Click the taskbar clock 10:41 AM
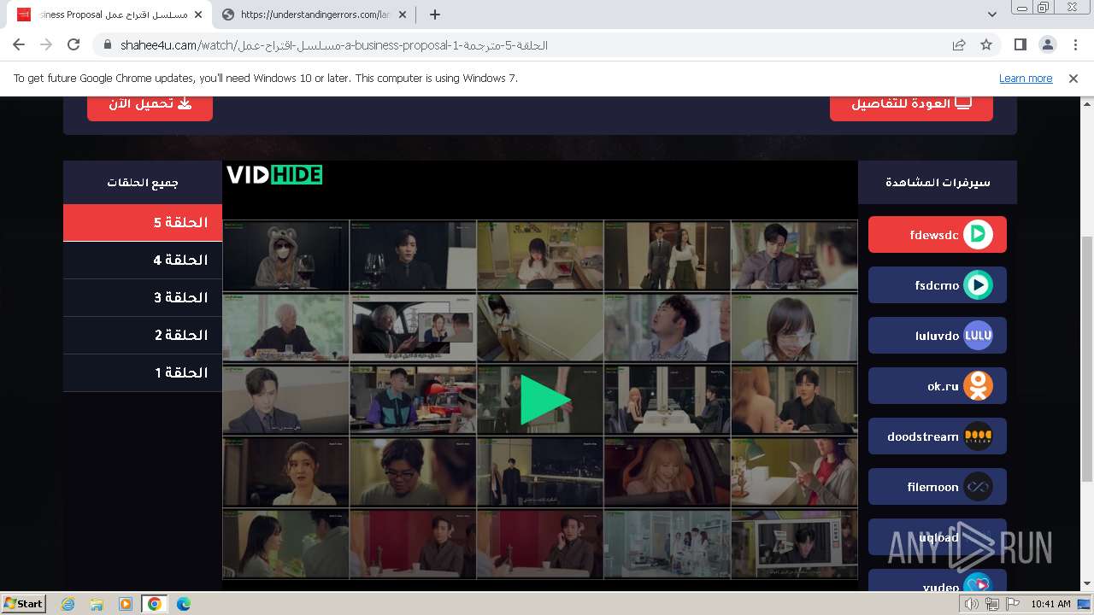1094x615 pixels. coord(1050,604)
